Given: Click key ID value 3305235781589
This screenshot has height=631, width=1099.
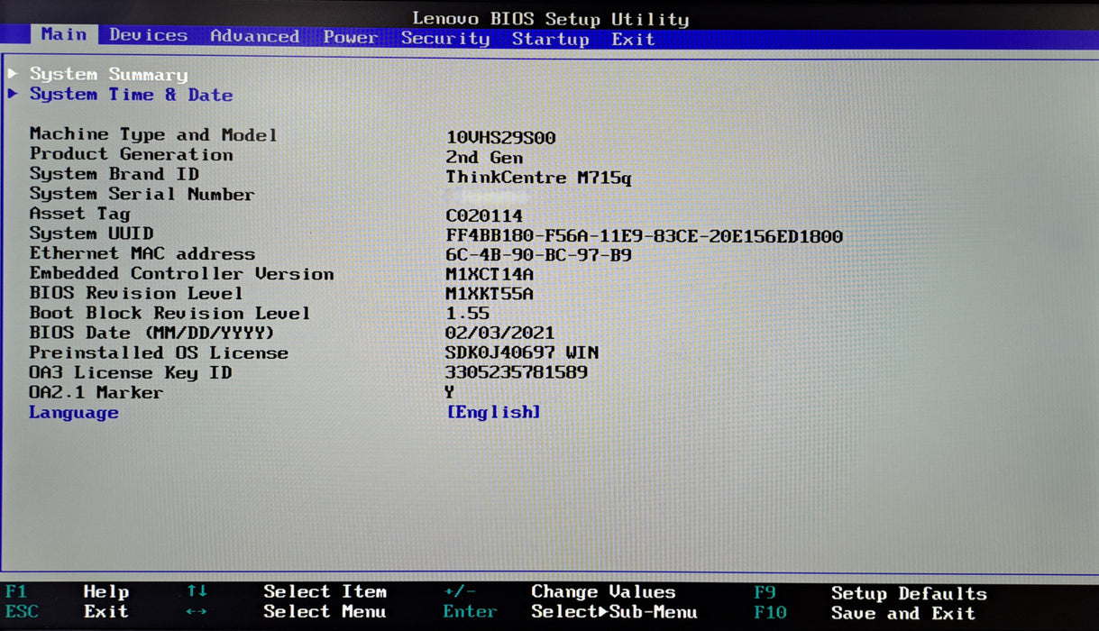Looking at the screenshot, I should point(517,372).
